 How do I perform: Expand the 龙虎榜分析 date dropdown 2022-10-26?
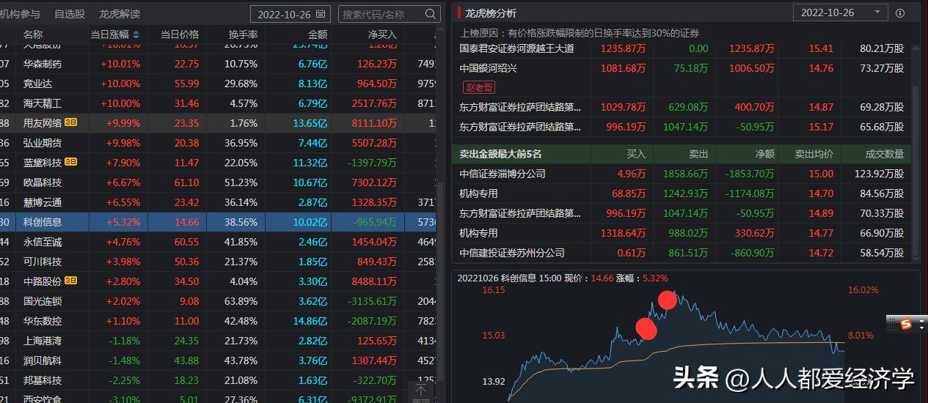[841, 13]
